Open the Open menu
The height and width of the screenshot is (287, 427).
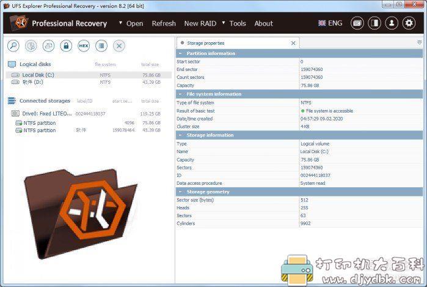[x=134, y=23]
